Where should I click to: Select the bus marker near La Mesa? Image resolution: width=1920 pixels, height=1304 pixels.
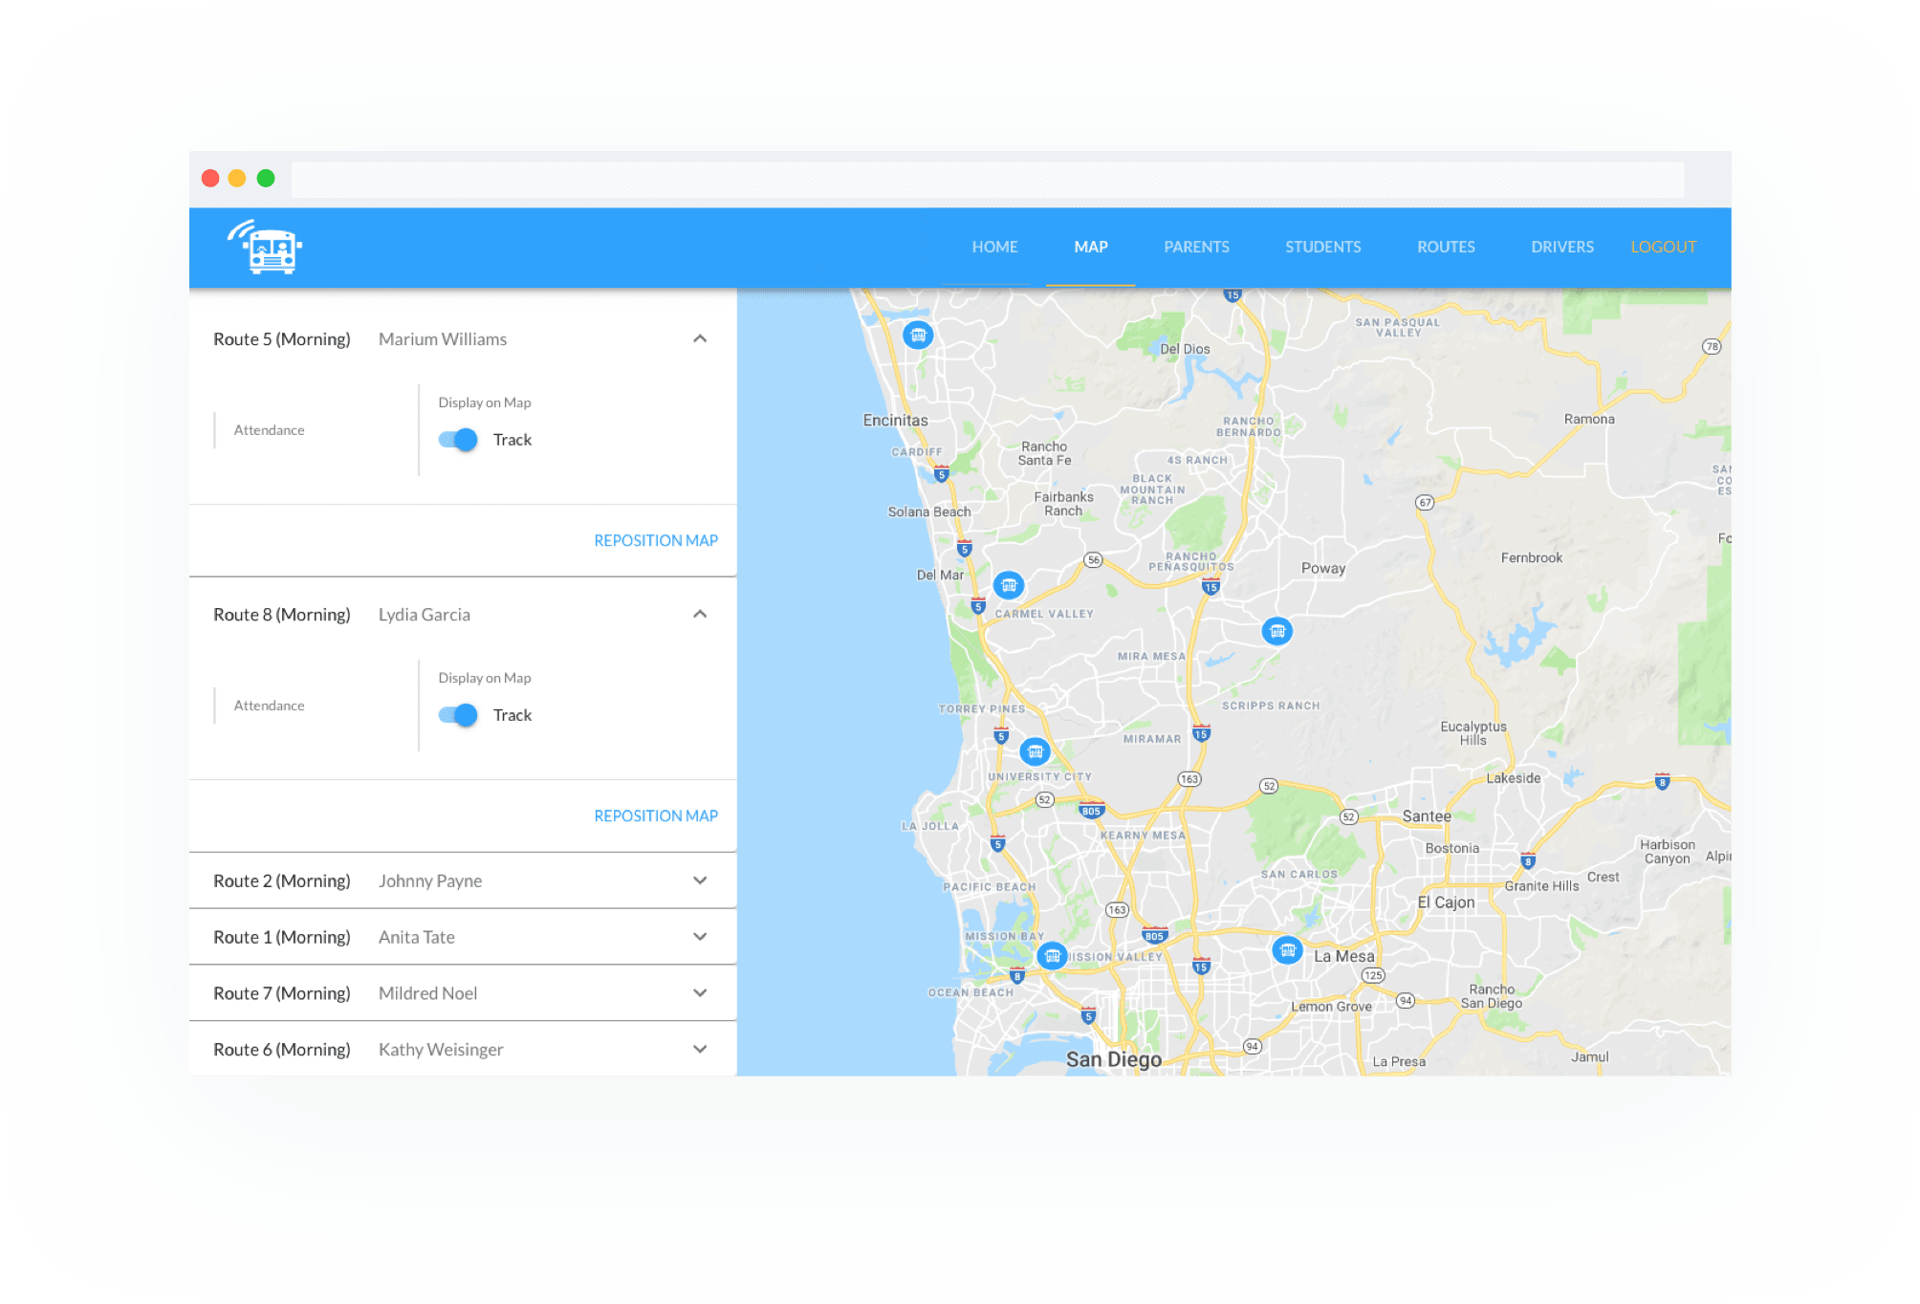tap(1287, 950)
